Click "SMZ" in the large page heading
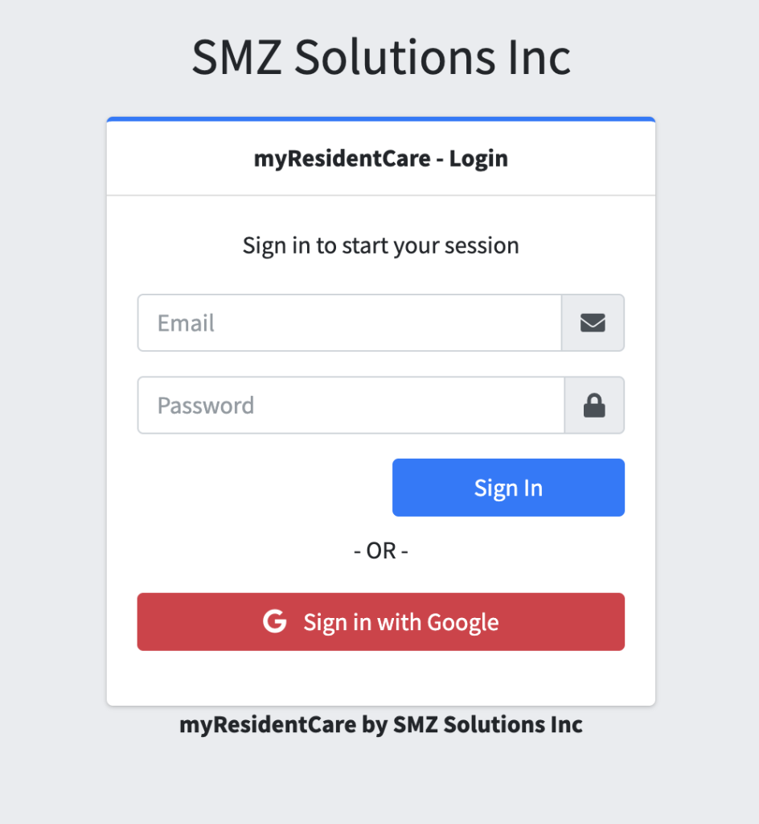759x824 pixels. point(236,57)
